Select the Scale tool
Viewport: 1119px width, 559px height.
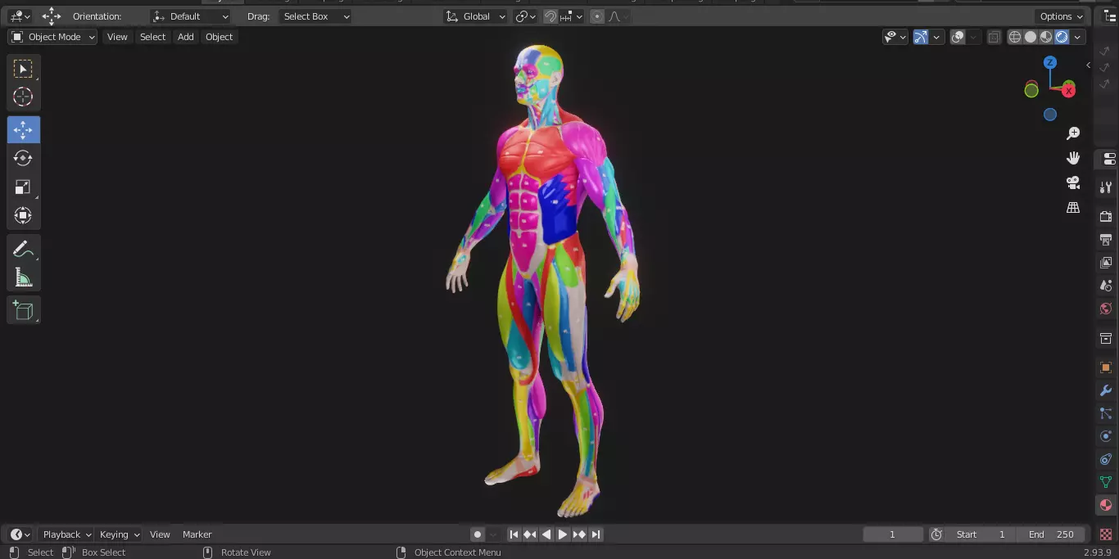(23, 187)
